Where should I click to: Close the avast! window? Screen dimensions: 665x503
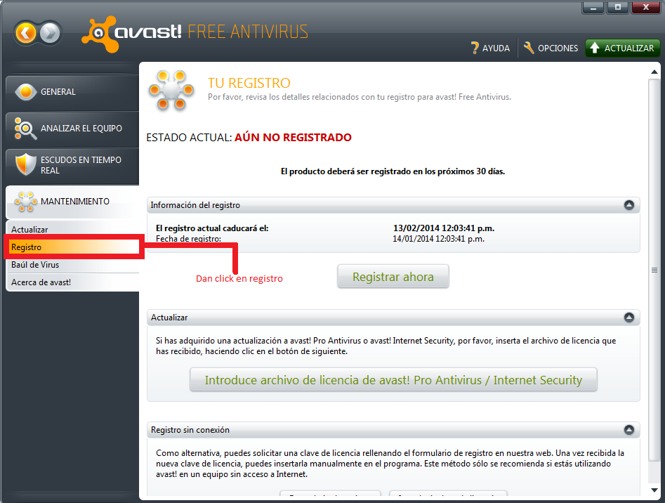coord(645,8)
